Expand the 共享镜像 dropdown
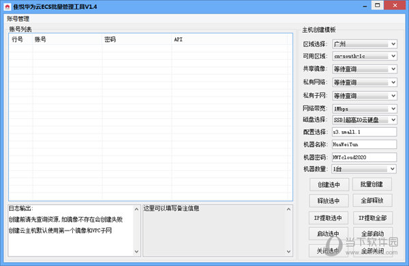 [x=365, y=69]
